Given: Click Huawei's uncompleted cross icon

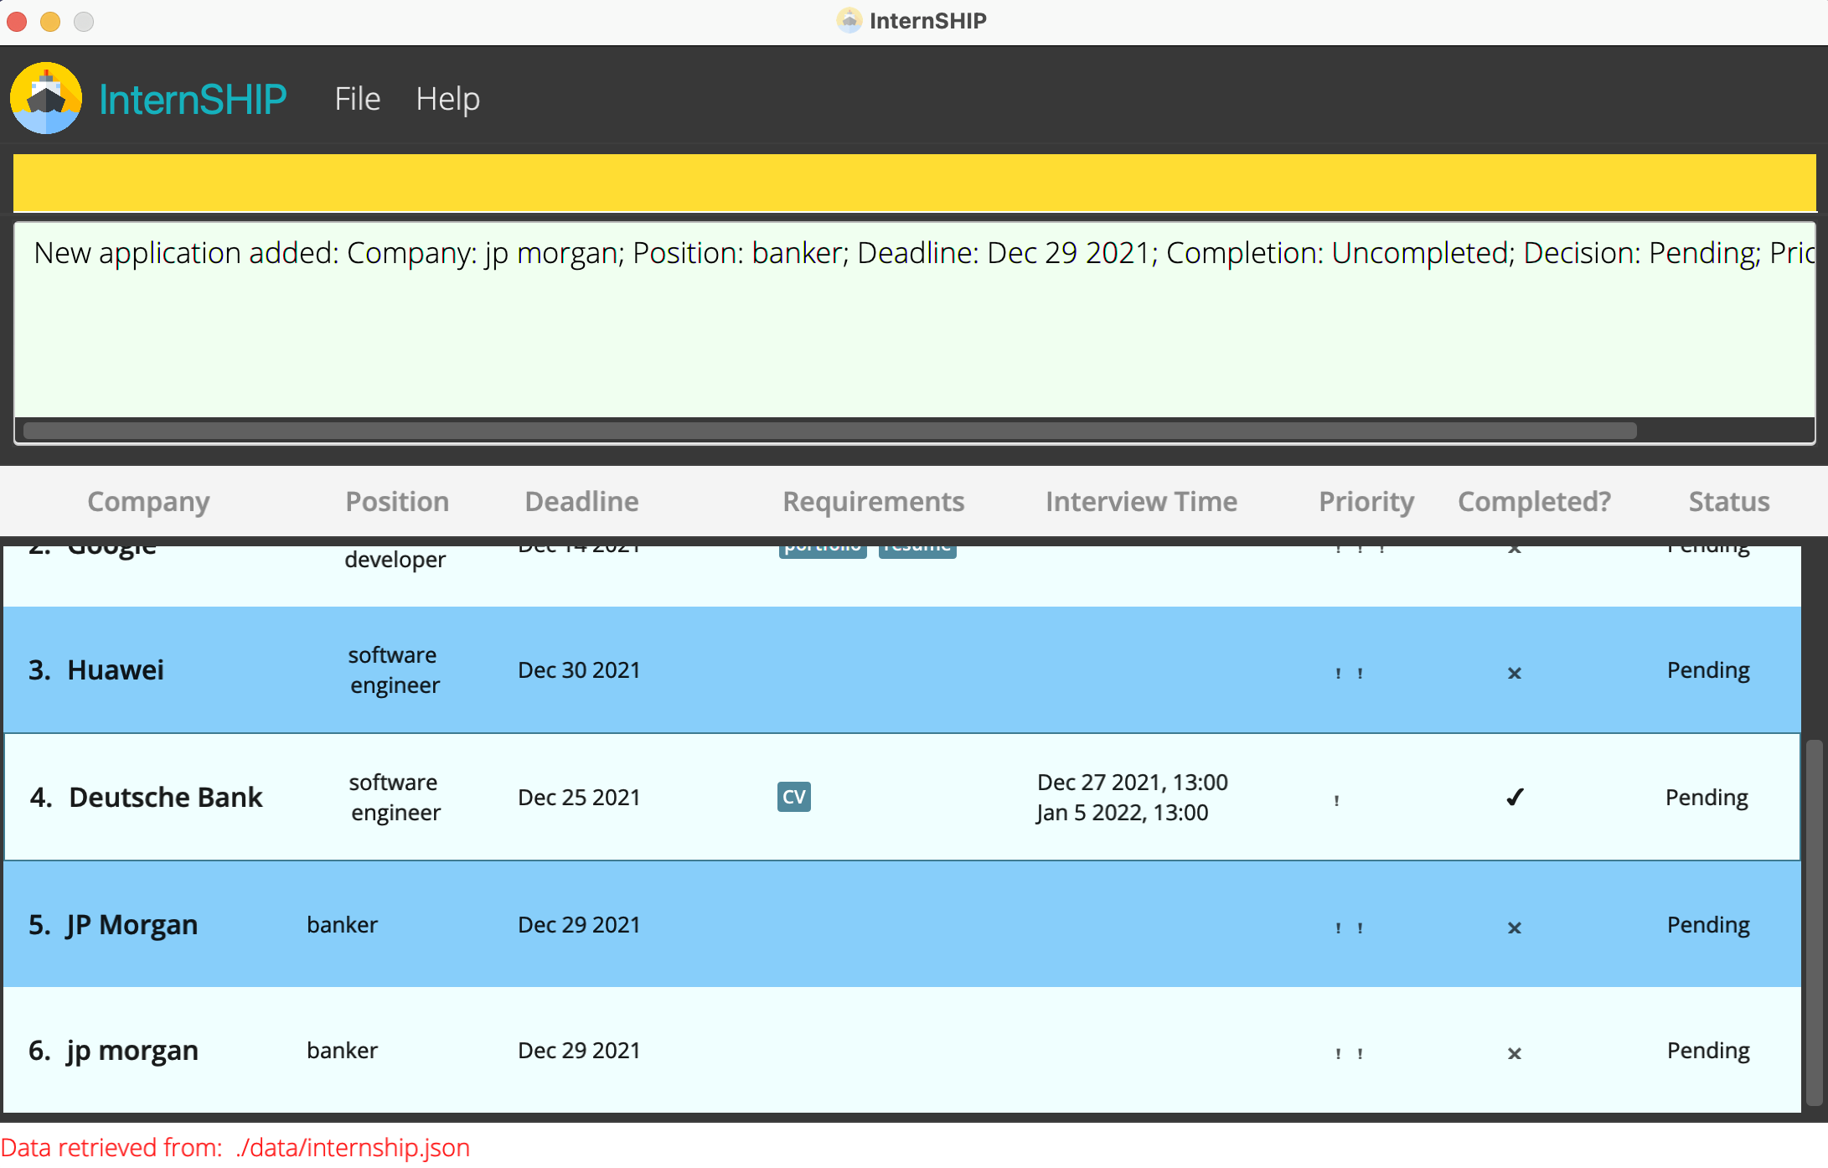Looking at the screenshot, I should [1514, 673].
